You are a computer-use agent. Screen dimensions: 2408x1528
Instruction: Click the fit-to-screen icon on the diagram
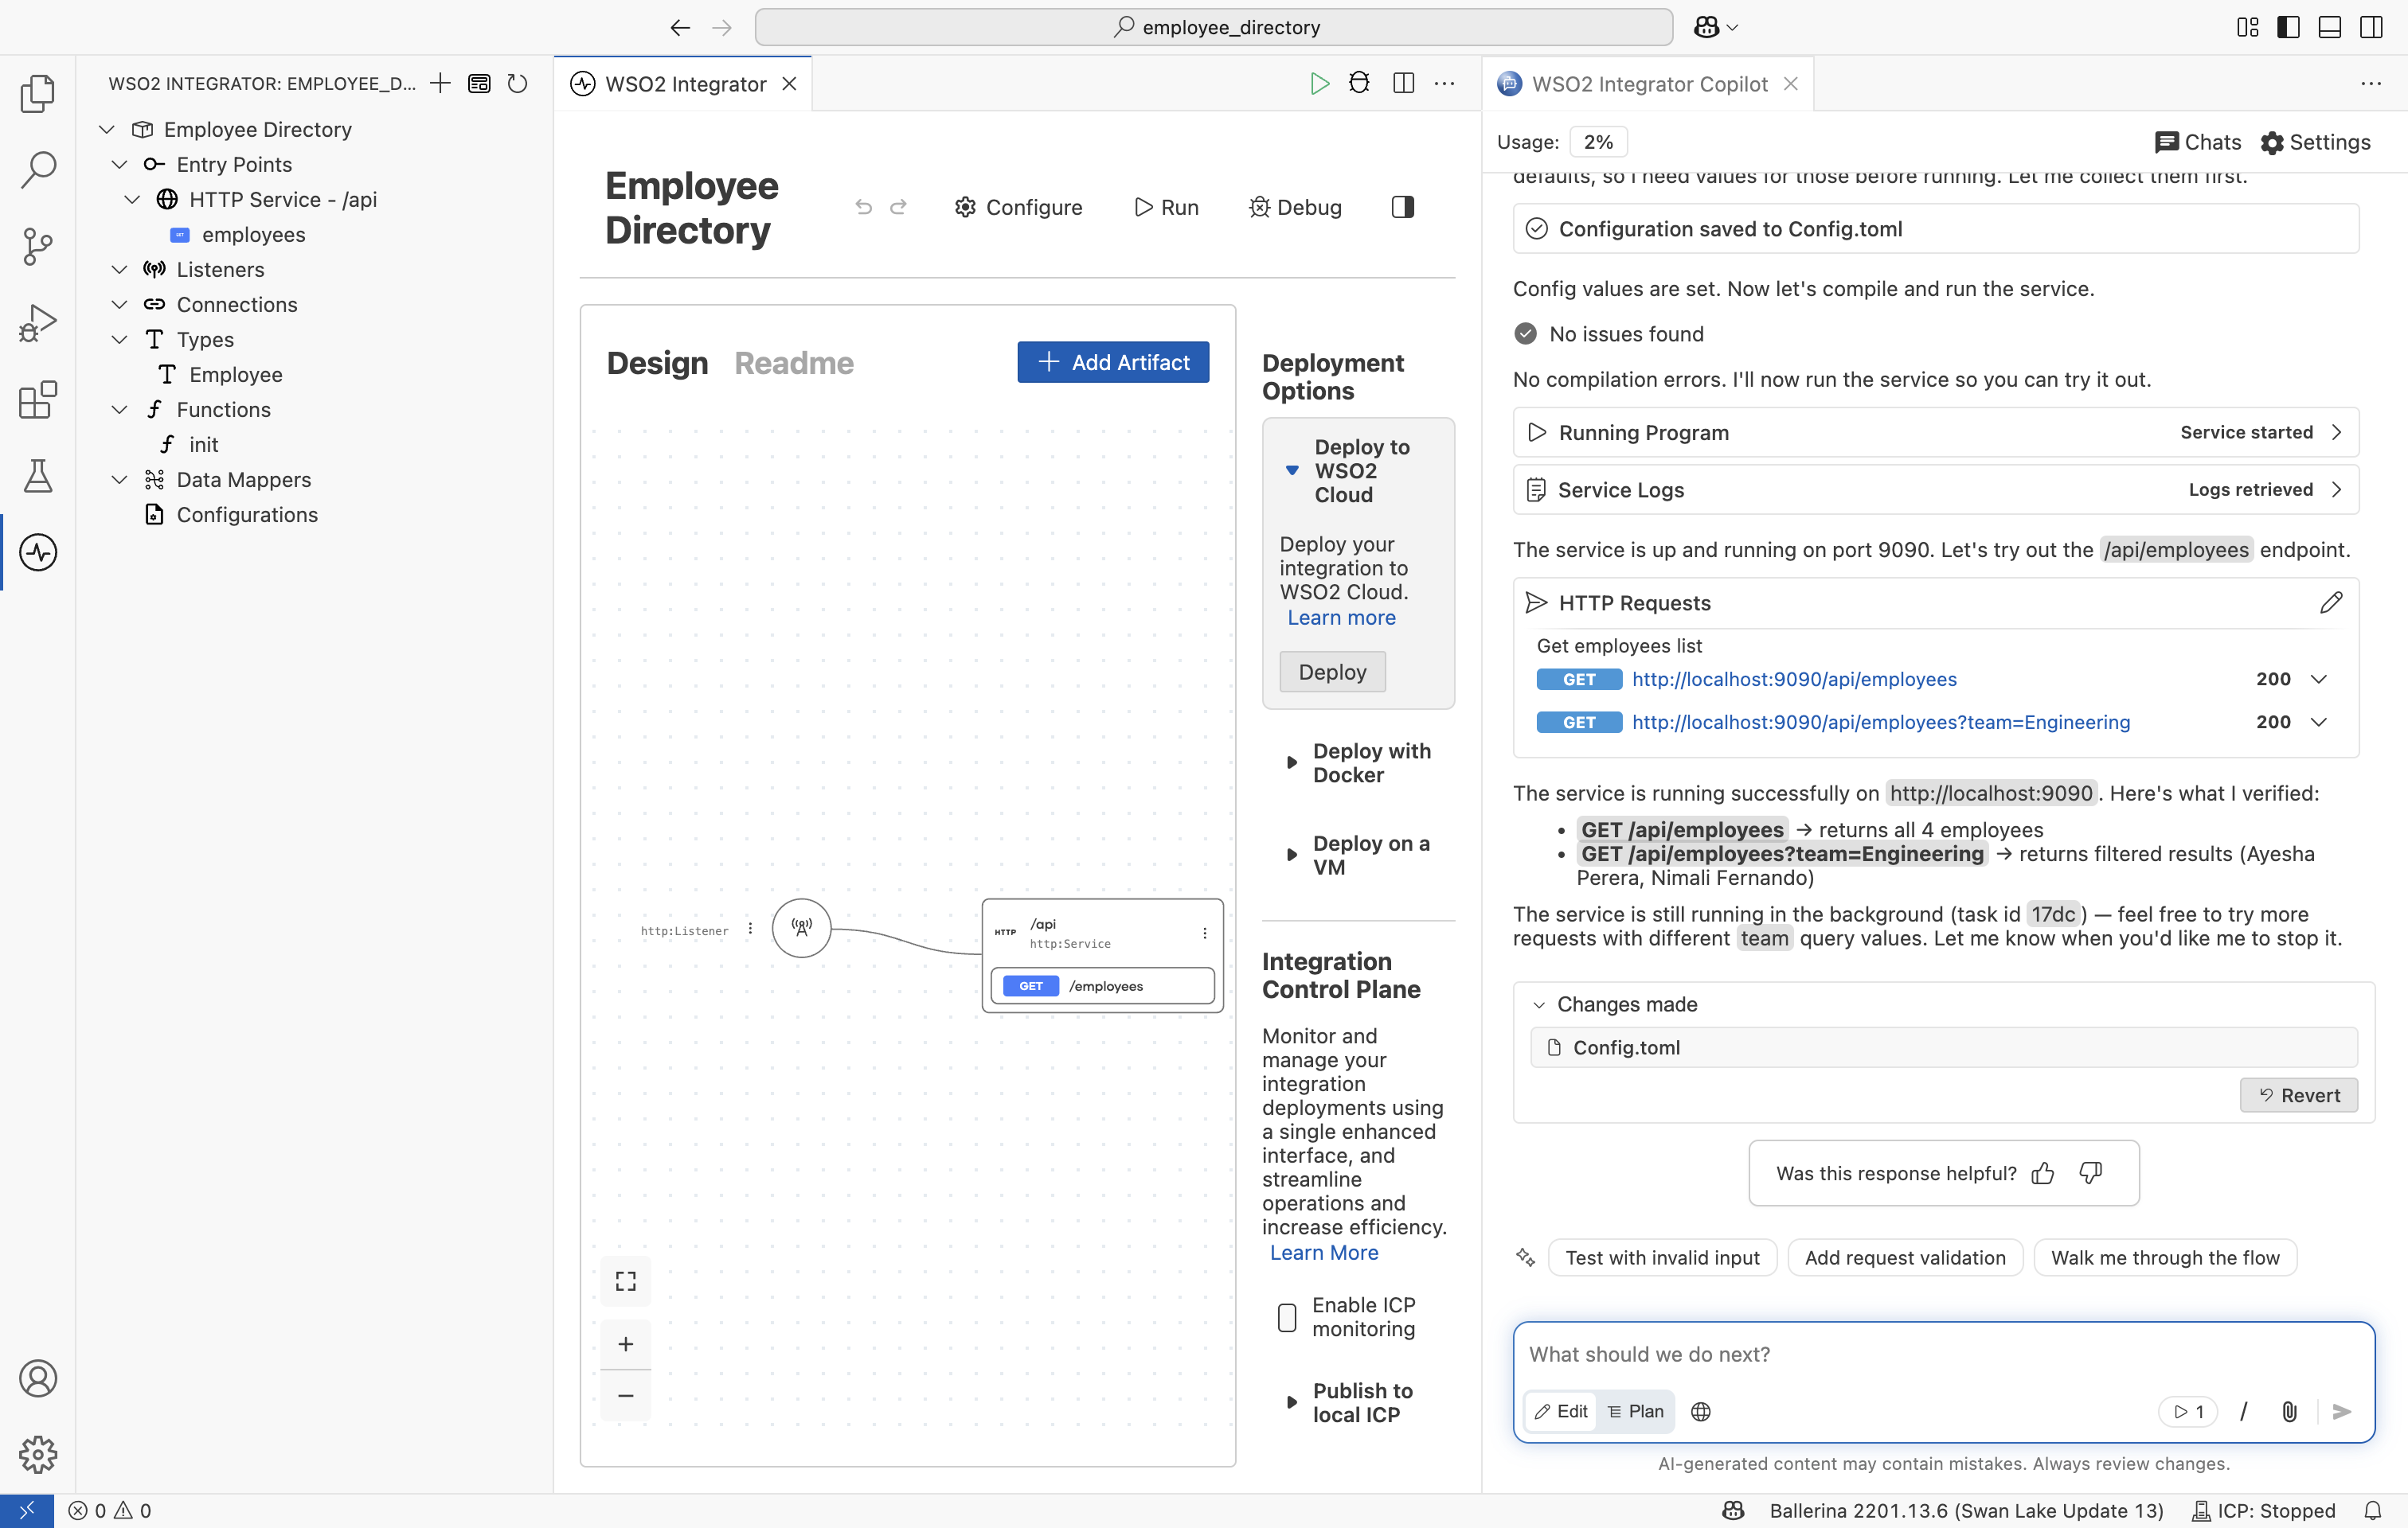click(626, 1281)
